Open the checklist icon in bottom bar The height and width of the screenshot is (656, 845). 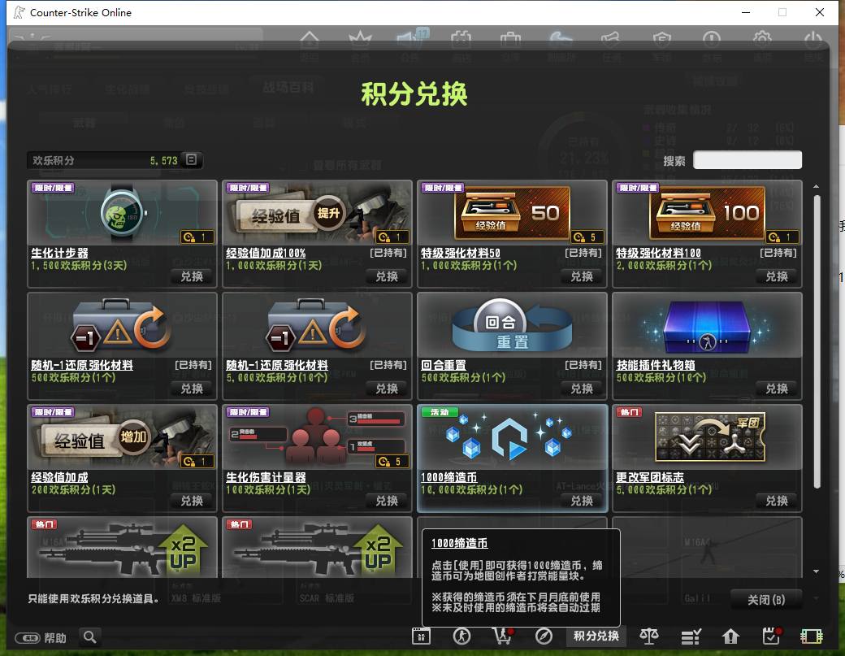691,636
